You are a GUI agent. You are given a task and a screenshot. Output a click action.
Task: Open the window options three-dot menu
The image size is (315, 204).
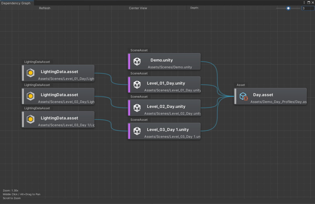pos(304,2)
